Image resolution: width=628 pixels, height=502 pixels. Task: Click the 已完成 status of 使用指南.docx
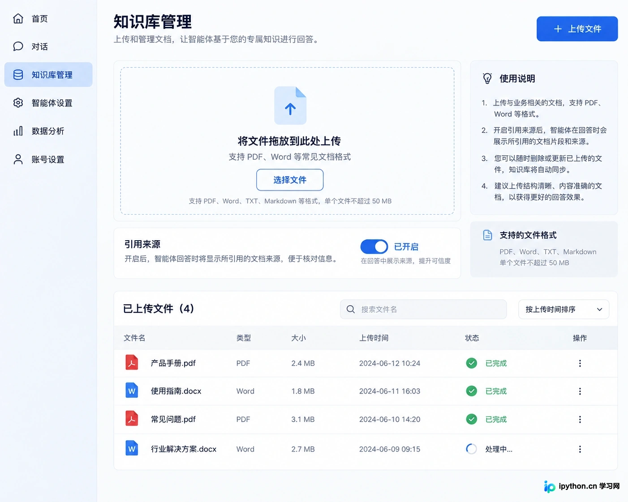(496, 391)
